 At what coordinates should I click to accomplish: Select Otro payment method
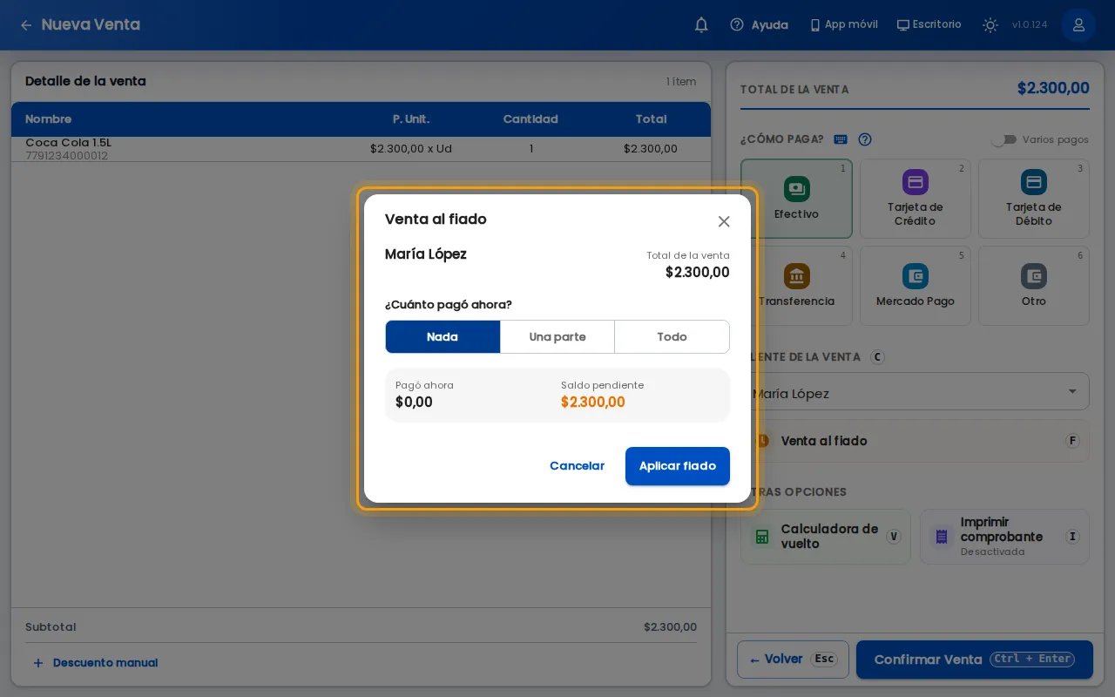coord(1034,286)
